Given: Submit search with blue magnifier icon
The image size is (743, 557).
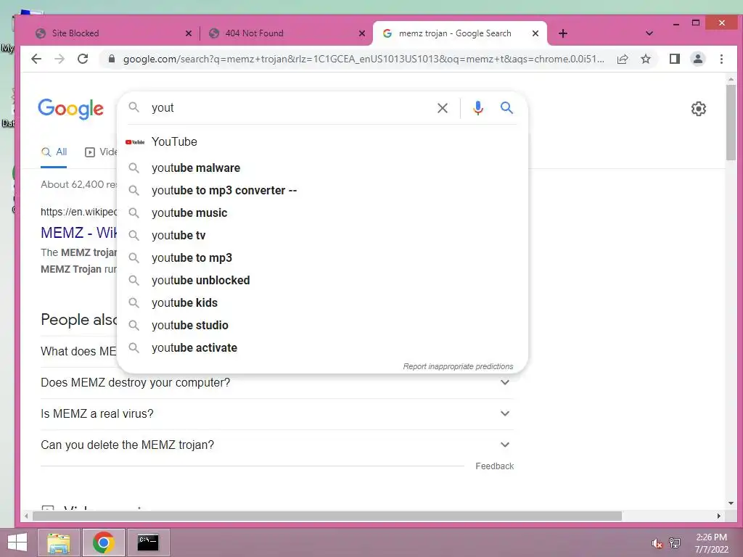Looking at the screenshot, I should click(507, 108).
